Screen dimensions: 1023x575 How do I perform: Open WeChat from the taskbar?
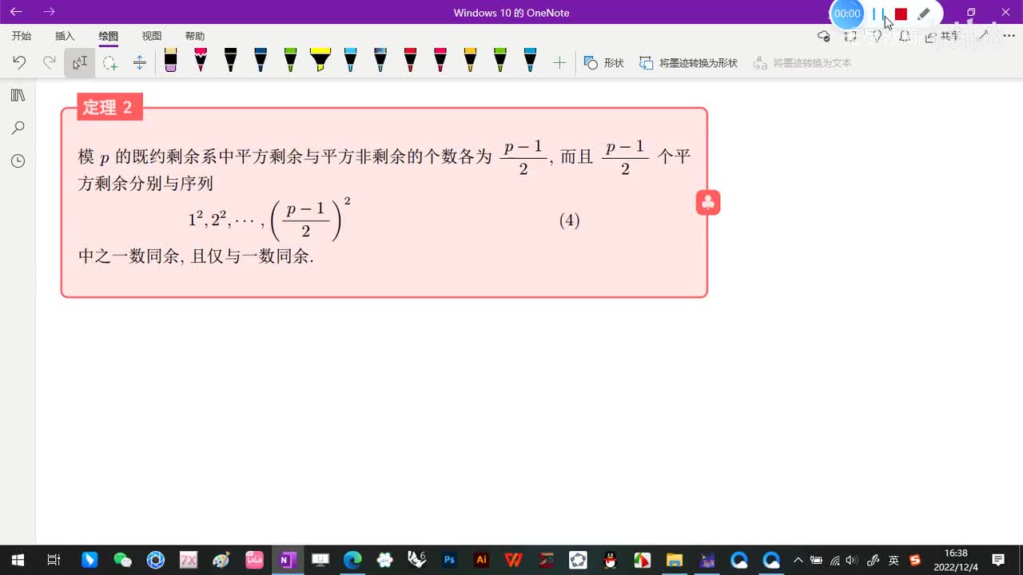122,560
